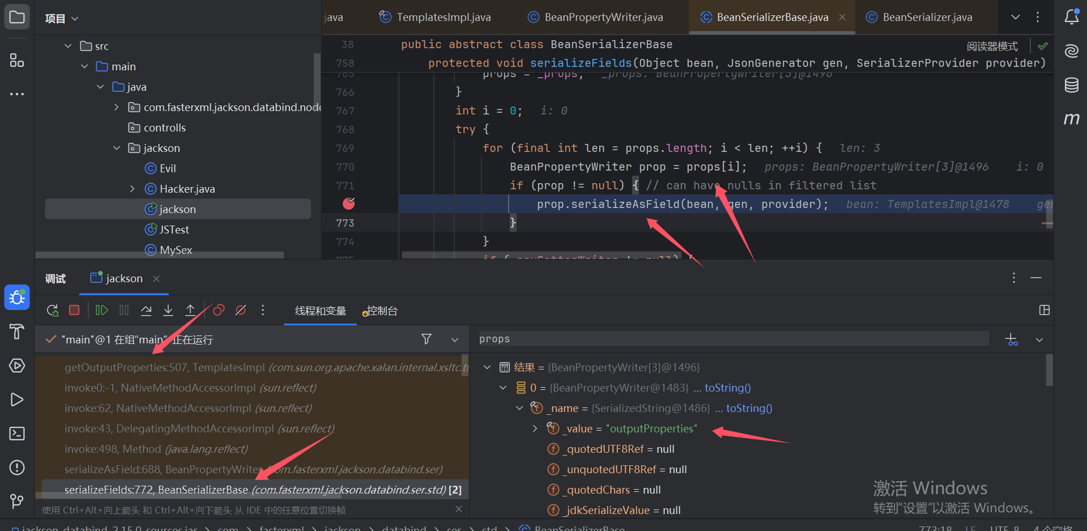
Task: View breakpoints red circles icon
Action: click(x=219, y=310)
